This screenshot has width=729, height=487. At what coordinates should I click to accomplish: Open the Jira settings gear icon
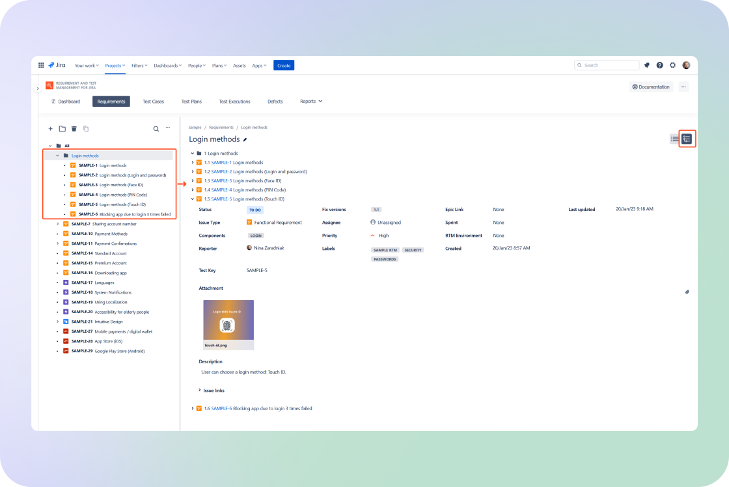(673, 65)
